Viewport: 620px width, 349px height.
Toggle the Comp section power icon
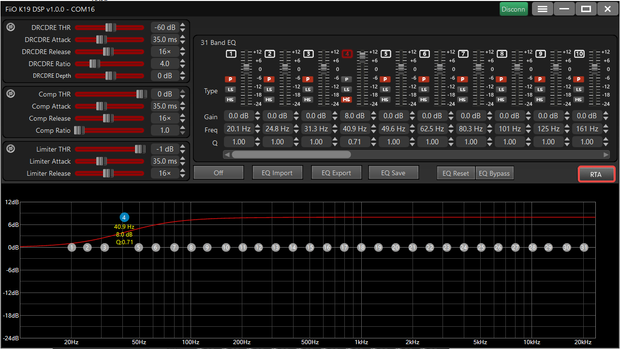11,94
